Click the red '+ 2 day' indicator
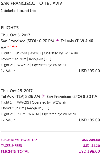The image size is (103, 156). [12, 47]
